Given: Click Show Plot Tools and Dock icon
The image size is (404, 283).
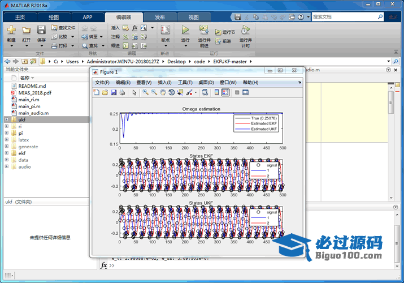Looking at the screenshot, I should [x=246, y=92].
